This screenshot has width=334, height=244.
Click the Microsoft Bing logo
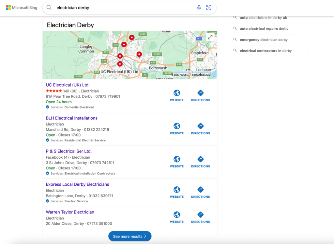pyautogui.click(x=22, y=8)
